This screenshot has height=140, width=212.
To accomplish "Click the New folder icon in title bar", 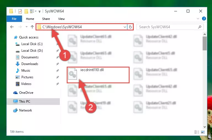I will 26,11.
